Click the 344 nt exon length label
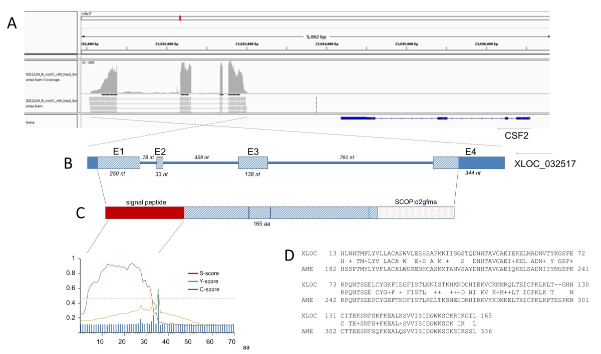 472,173
